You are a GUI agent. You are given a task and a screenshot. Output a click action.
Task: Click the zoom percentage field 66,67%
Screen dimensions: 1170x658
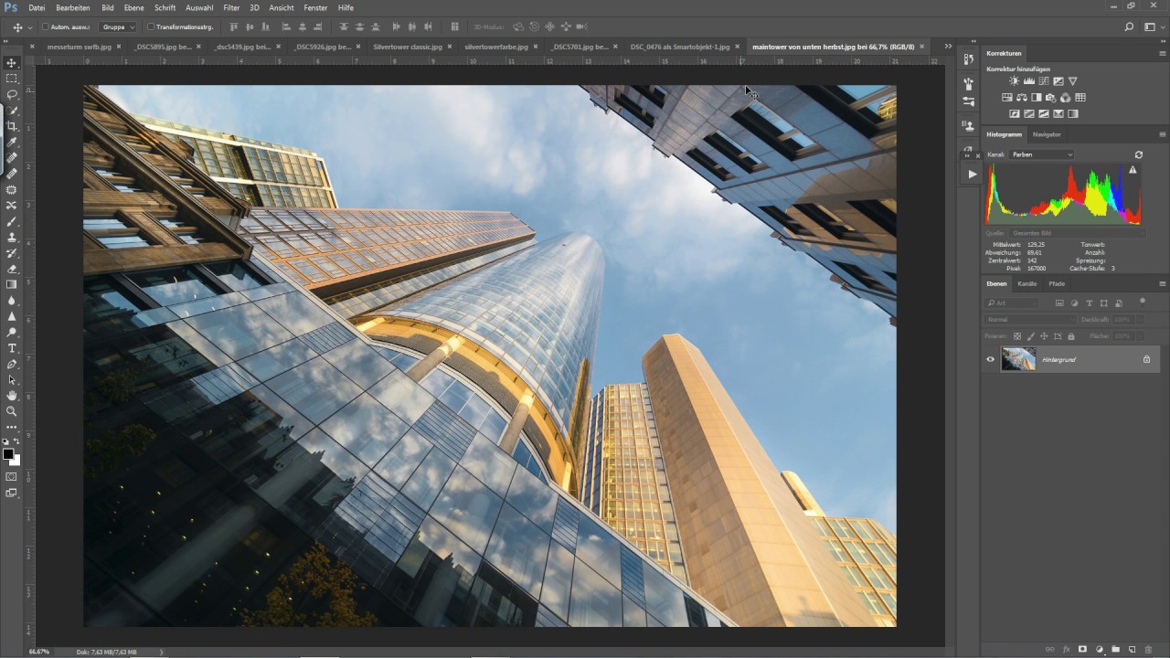click(39, 652)
